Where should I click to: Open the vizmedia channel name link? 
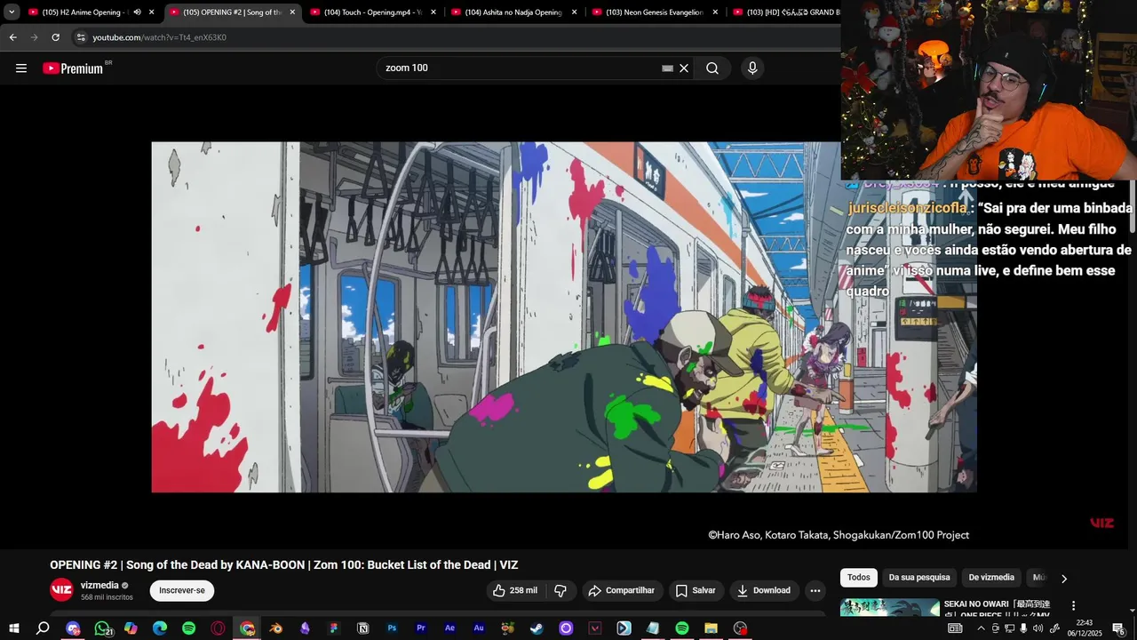click(x=99, y=586)
